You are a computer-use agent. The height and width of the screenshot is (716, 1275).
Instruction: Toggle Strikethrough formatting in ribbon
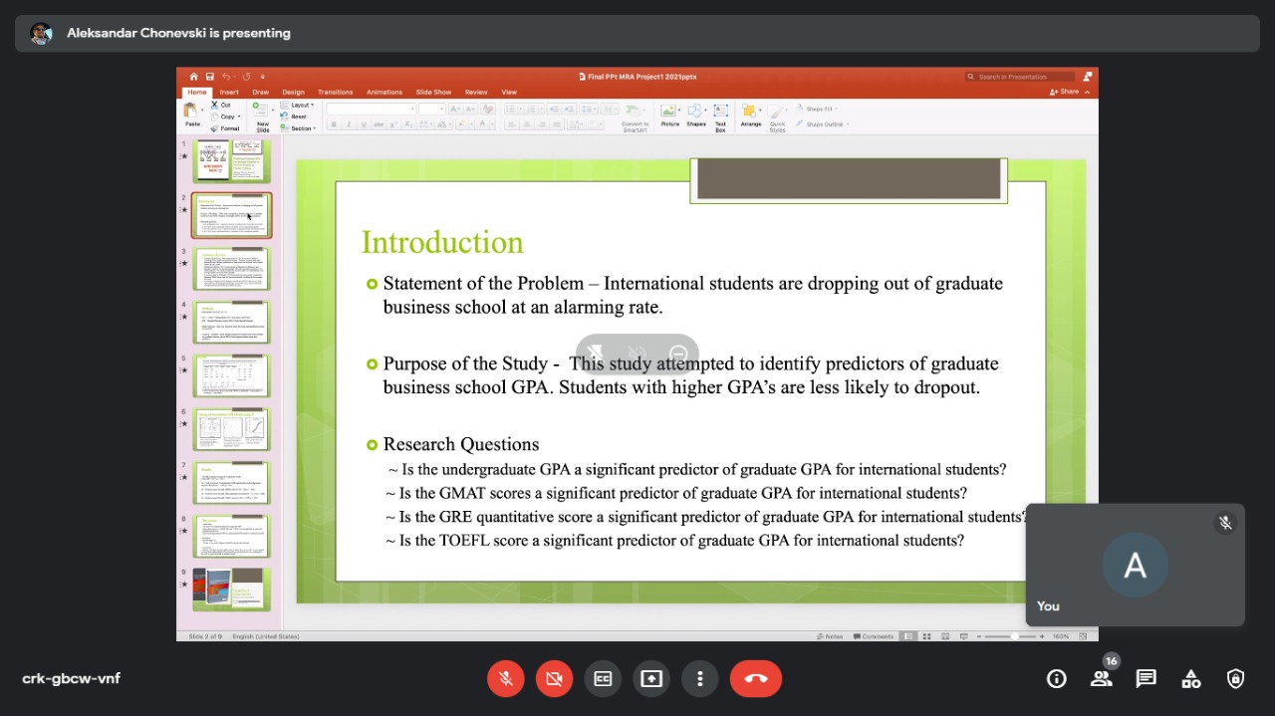coord(379,124)
